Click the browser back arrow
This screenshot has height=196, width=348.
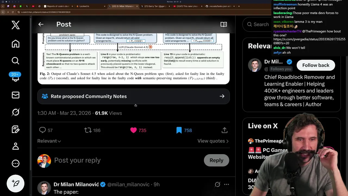(x=3, y=12)
